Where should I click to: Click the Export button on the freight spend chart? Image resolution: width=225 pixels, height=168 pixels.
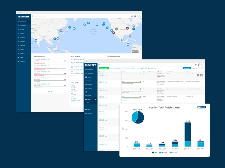coord(202,107)
